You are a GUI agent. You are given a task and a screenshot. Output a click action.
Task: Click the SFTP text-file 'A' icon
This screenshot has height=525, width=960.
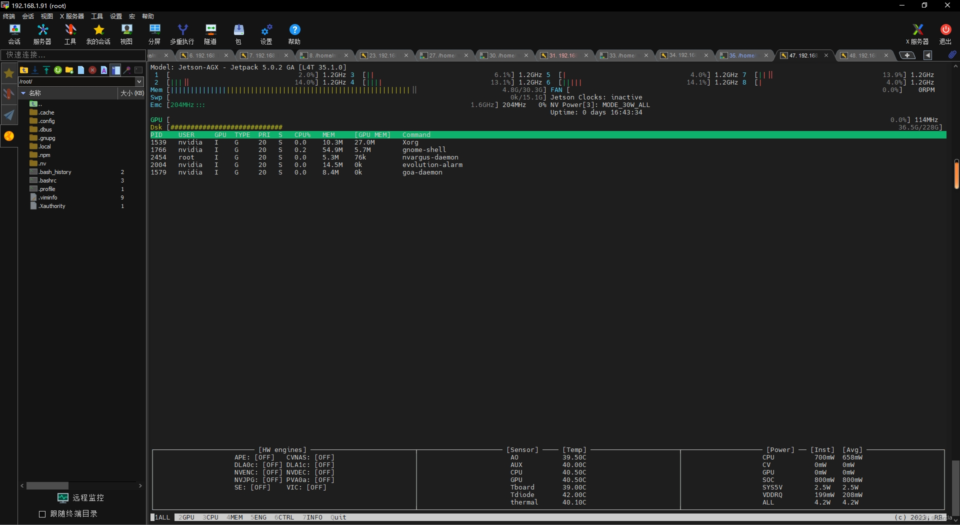(104, 70)
